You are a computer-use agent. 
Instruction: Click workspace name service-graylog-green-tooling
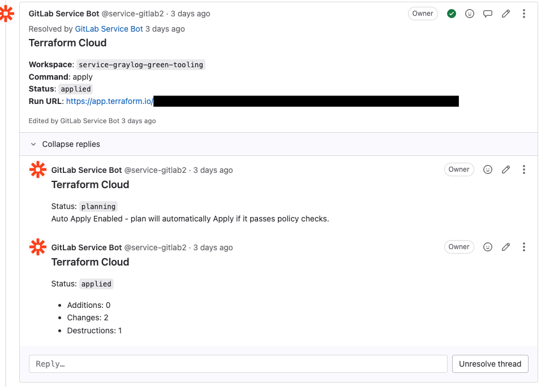click(141, 65)
